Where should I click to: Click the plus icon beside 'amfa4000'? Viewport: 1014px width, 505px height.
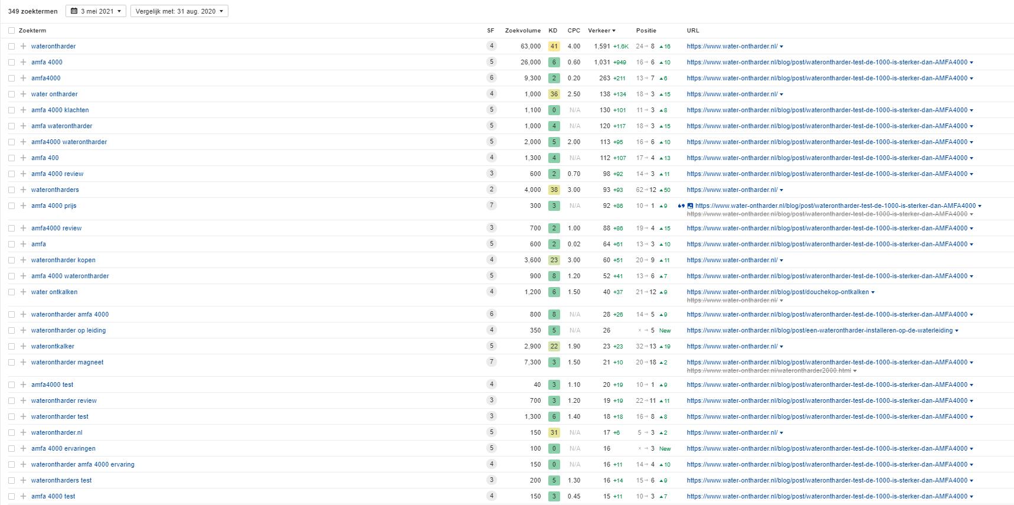(x=23, y=78)
